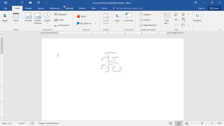Viewport: 224px width, 126px height.
Task: Open the Links dropdown
Action: 117,18
